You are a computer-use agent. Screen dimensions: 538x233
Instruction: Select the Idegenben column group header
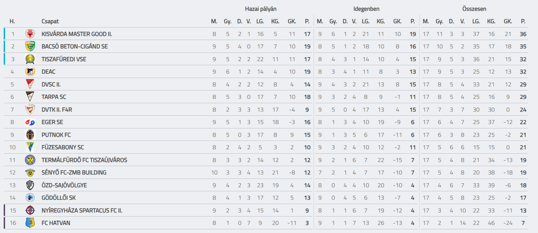click(x=366, y=9)
